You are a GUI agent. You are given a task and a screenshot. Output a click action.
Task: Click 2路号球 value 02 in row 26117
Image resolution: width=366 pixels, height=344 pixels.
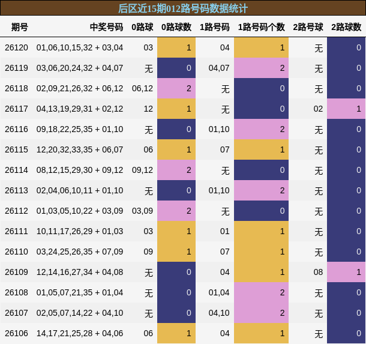[x=318, y=109]
